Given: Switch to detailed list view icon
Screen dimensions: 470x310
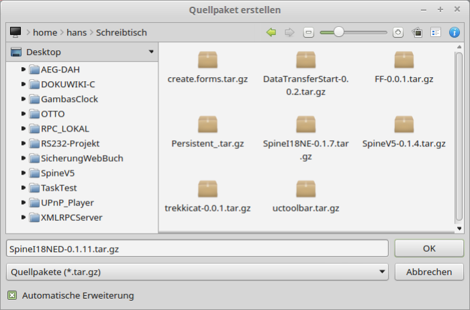Looking at the screenshot, I should pos(436,32).
